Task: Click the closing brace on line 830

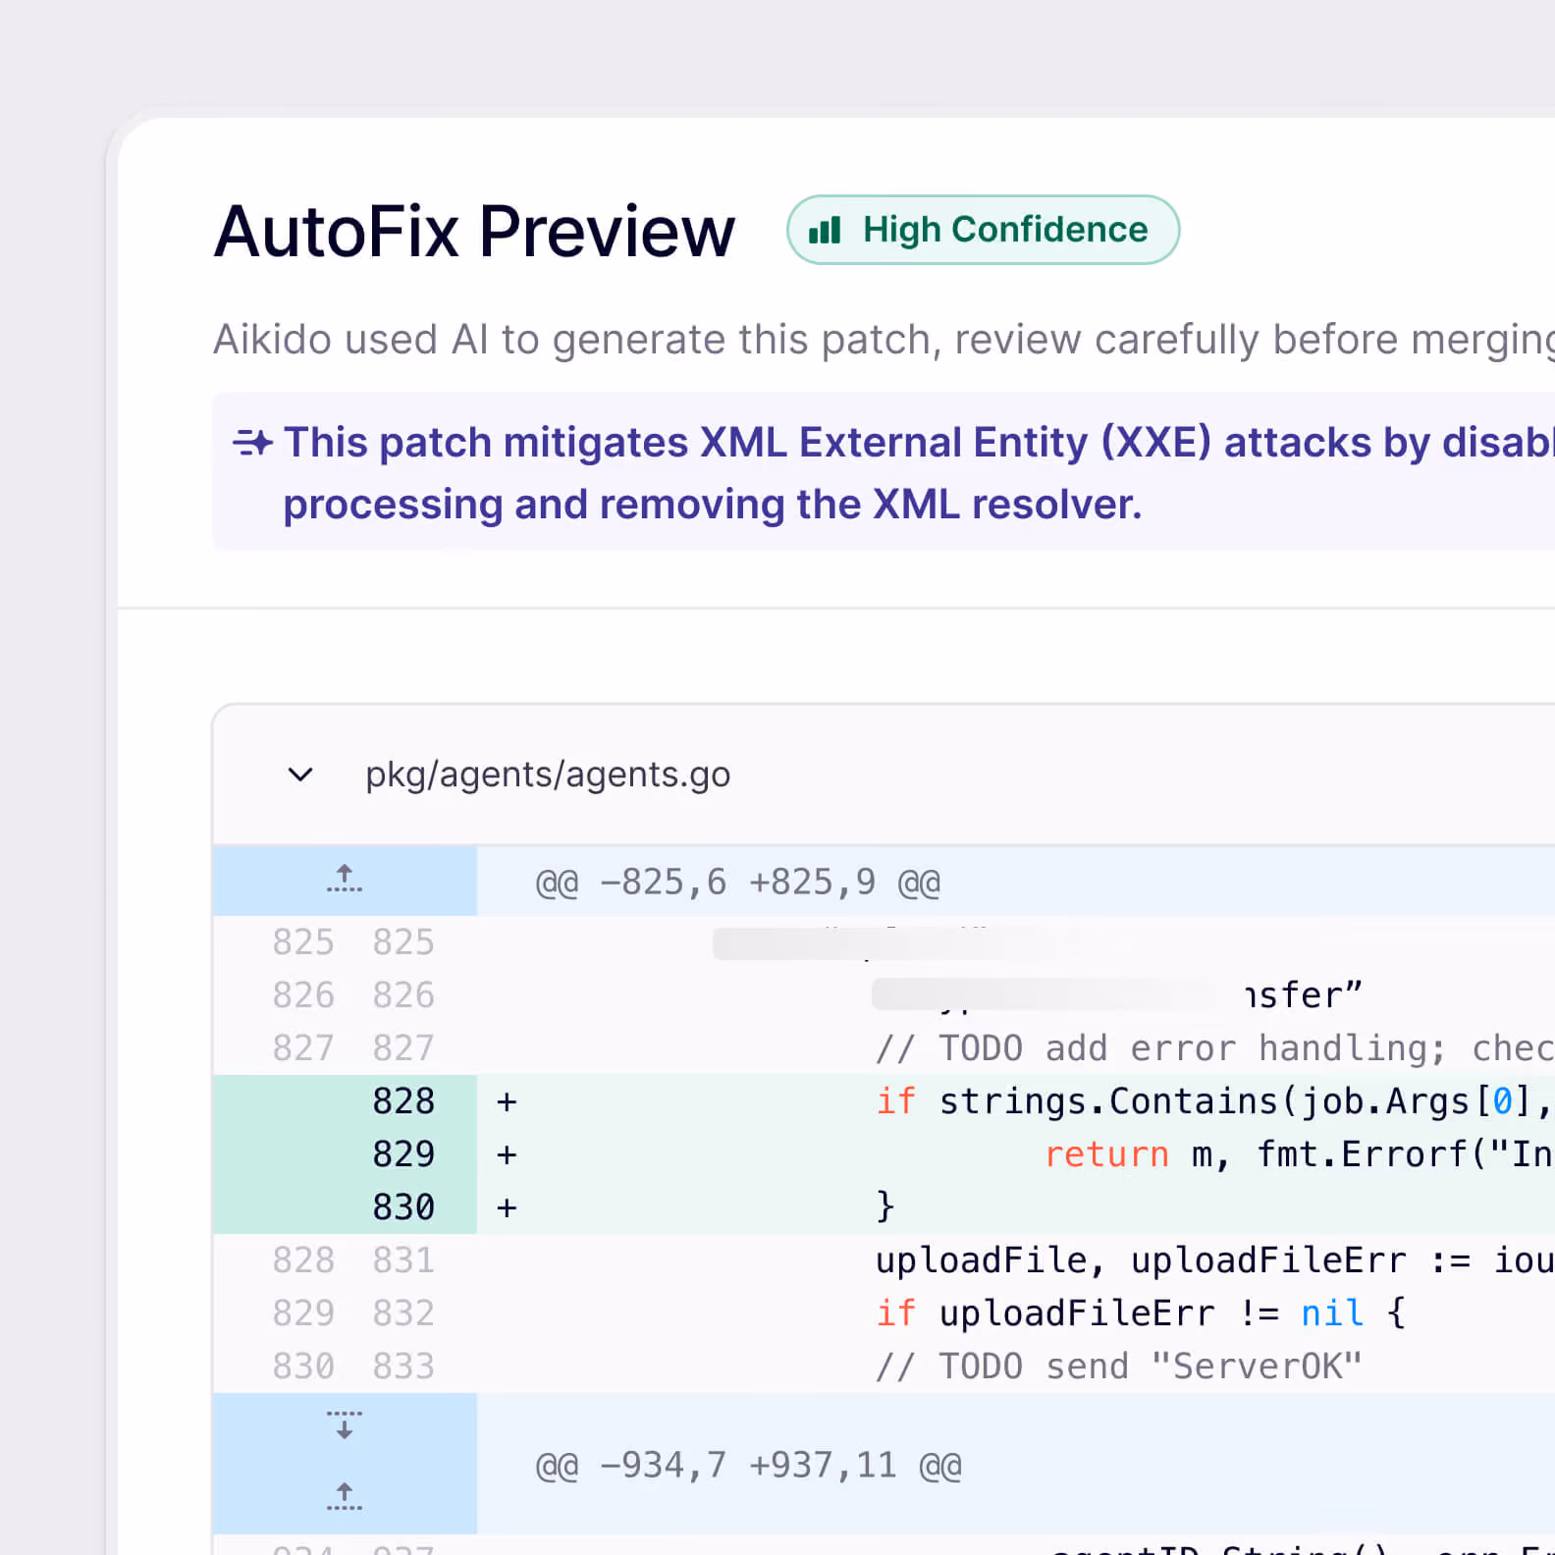Action: click(x=885, y=1206)
